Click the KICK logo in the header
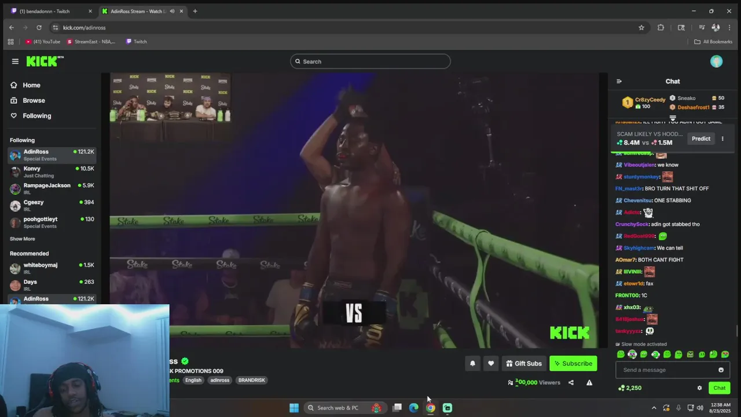The image size is (741, 417). (x=45, y=61)
